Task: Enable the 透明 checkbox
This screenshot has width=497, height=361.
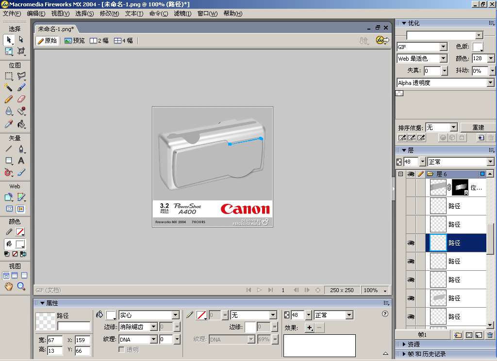Action: 121,349
